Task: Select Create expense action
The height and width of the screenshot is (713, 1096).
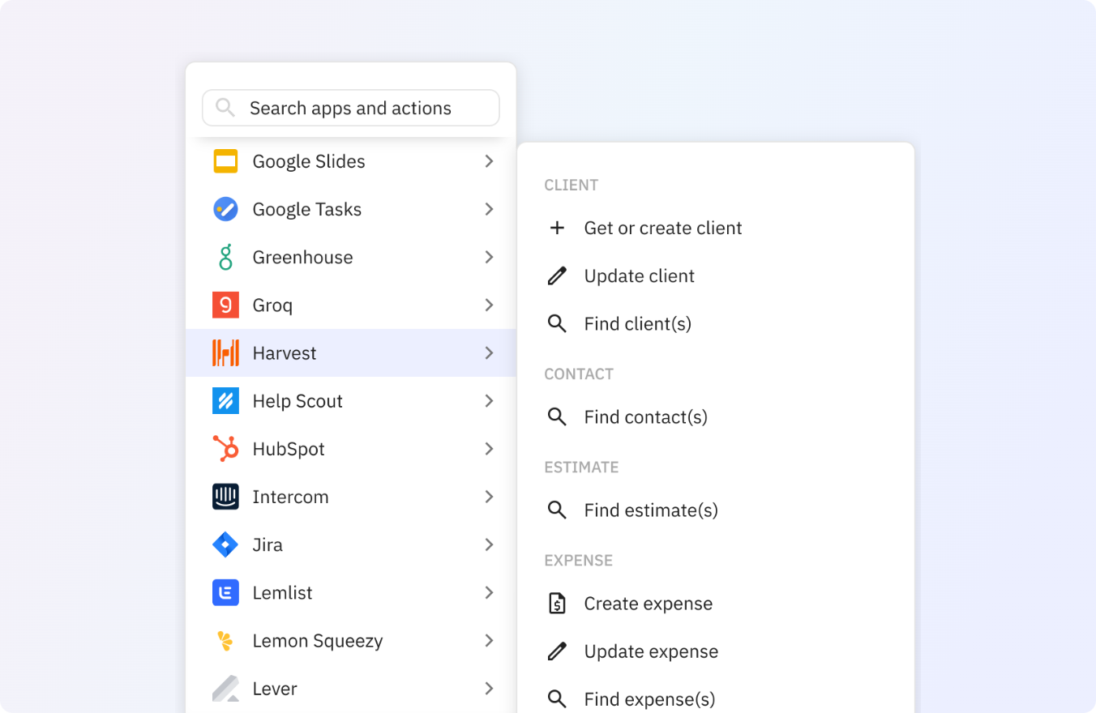Action: [x=648, y=604]
